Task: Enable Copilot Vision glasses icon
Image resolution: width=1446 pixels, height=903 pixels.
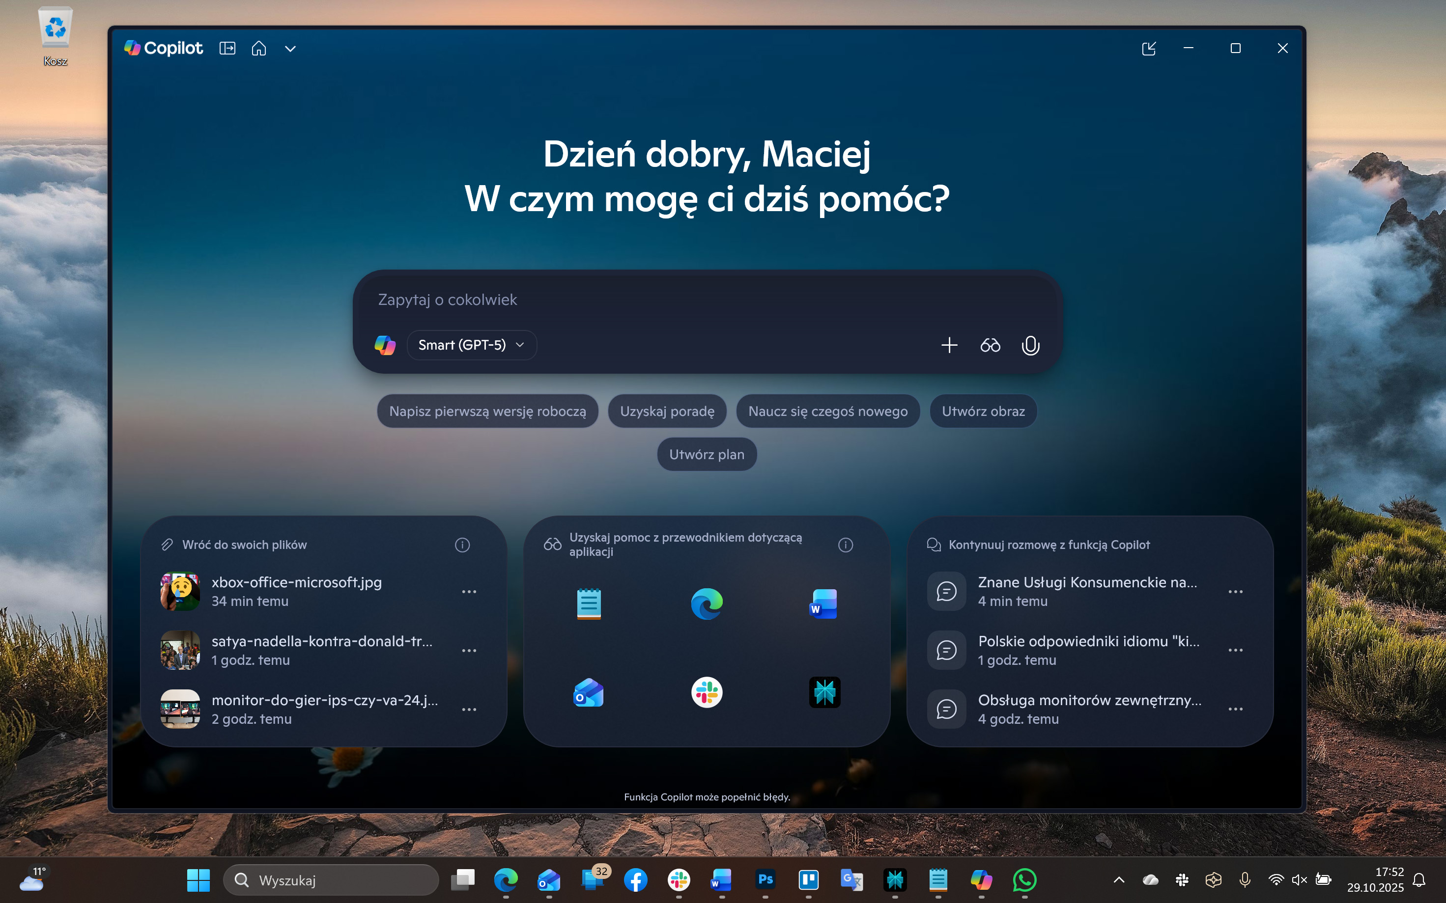Action: 990,345
